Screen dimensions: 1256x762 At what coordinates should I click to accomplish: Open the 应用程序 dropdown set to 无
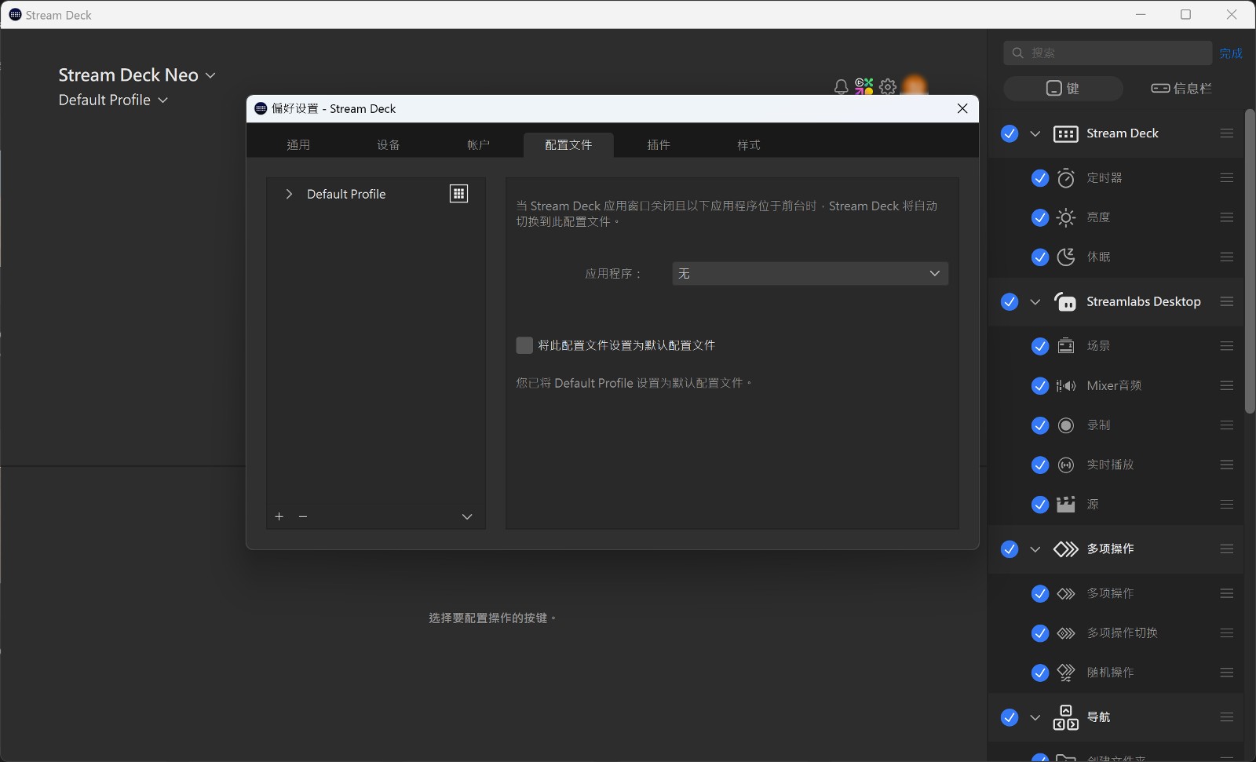pos(810,273)
